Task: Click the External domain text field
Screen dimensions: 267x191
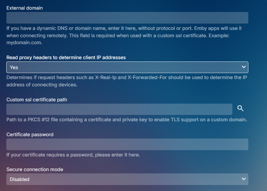Action: (127, 18)
